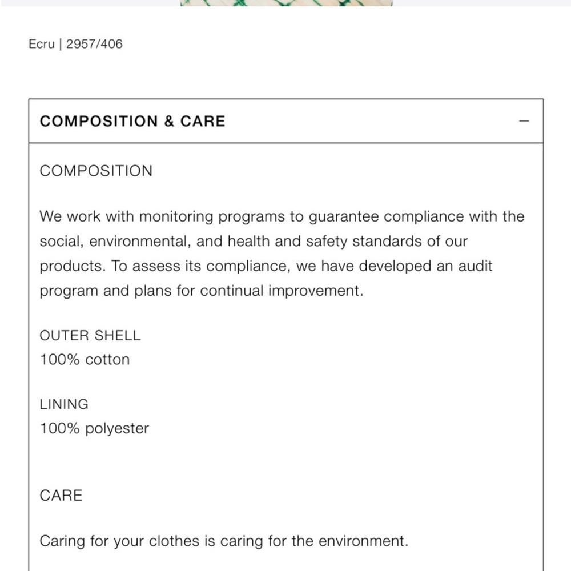Click the COMPOSITION subheading
571x571 pixels.
point(96,171)
